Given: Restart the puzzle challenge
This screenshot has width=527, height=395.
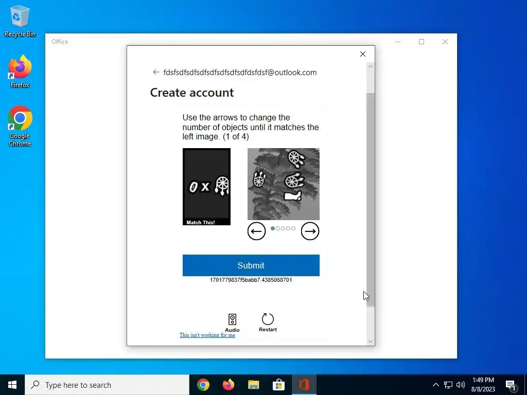Looking at the screenshot, I should tap(268, 322).
